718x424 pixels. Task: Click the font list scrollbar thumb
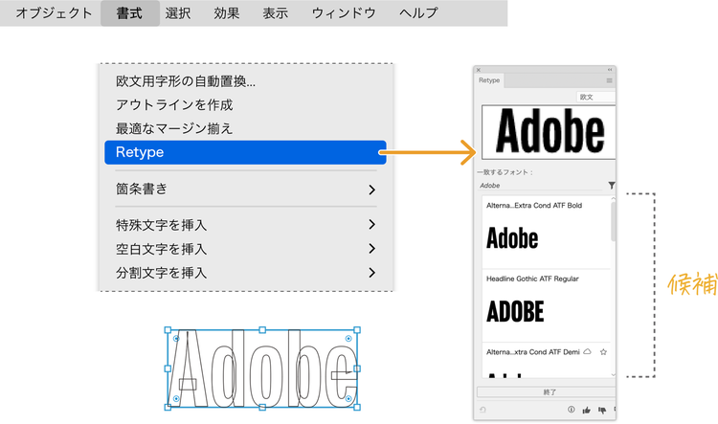[x=613, y=221]
